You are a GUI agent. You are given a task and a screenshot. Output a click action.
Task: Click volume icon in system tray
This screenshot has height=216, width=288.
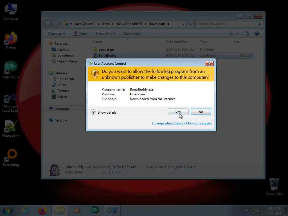[259, 211]
